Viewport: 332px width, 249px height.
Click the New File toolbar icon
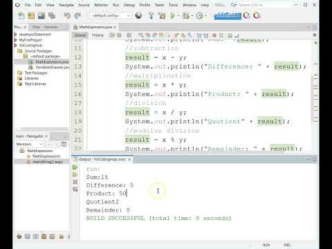[21, 16]
